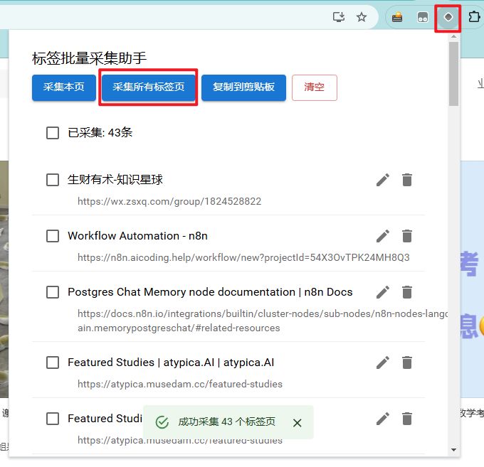Bookmark this page with the star icon

(x=361, y=17)
